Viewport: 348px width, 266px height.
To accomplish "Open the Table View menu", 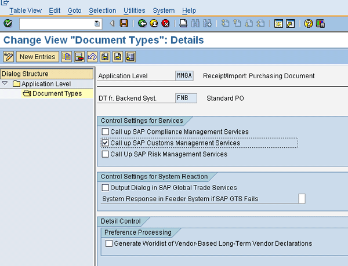I will [x=26, y=10].
